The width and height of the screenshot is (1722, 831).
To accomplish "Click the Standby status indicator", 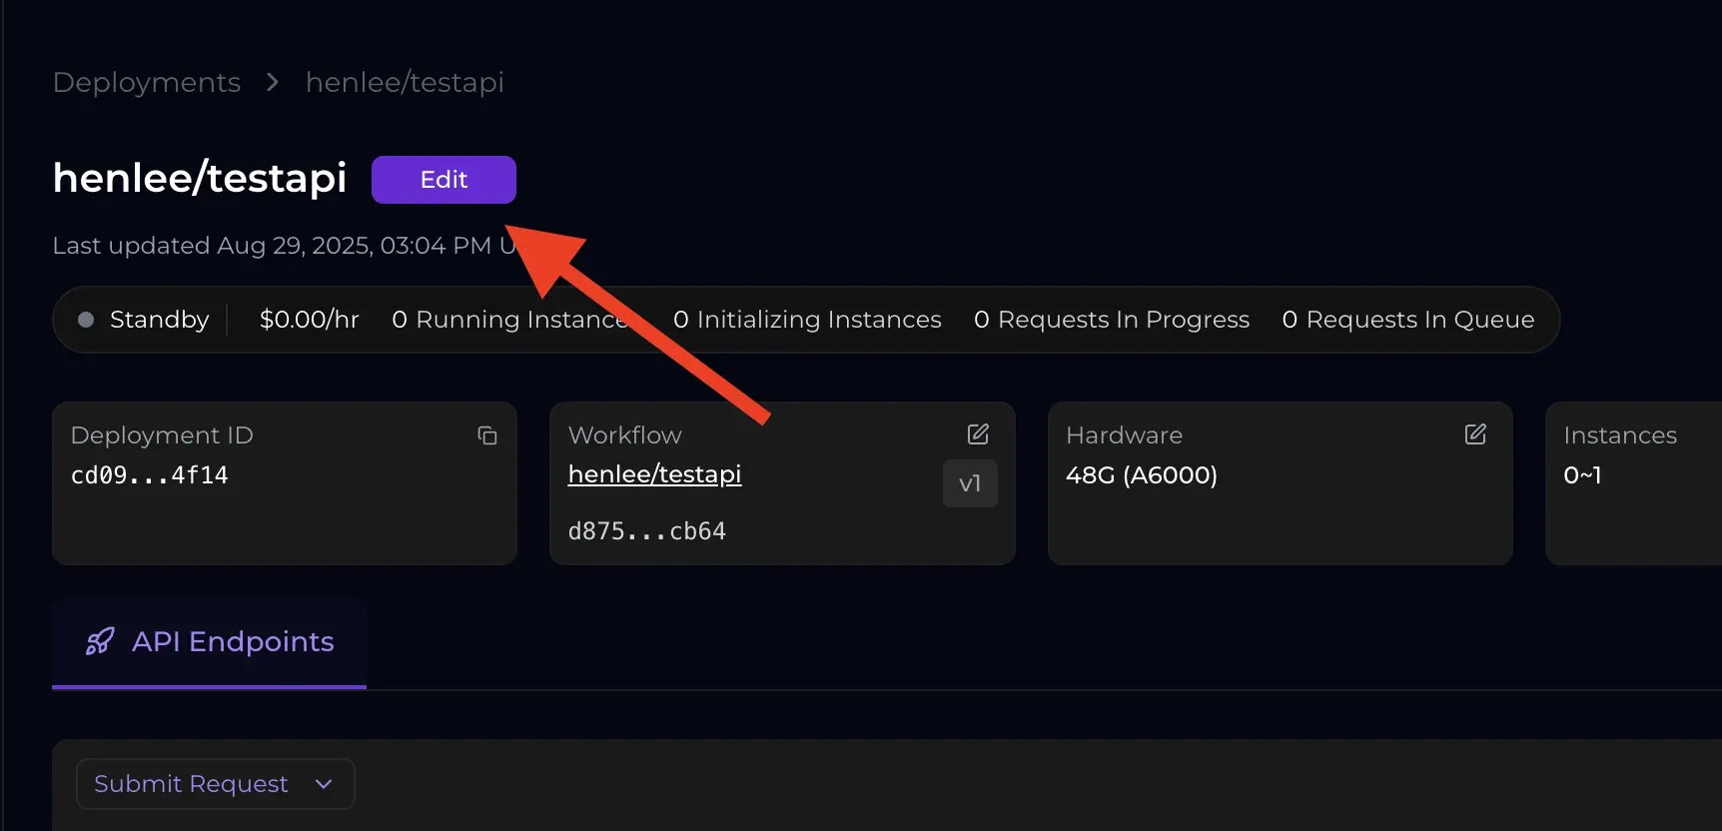I will (144, 320).
